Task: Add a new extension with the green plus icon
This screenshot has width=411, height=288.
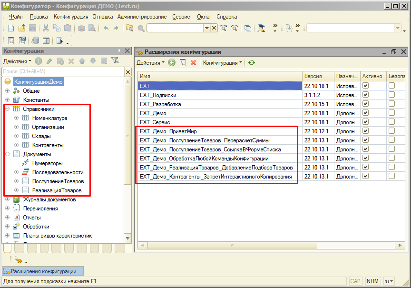Action: (x=171, y=62)
